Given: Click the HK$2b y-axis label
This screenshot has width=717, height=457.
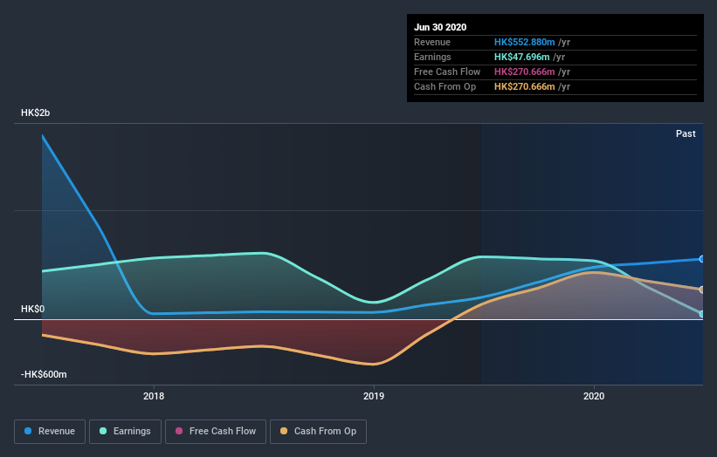Looking at the screenshot, I should pyautogui.click(x=35, y=113).
